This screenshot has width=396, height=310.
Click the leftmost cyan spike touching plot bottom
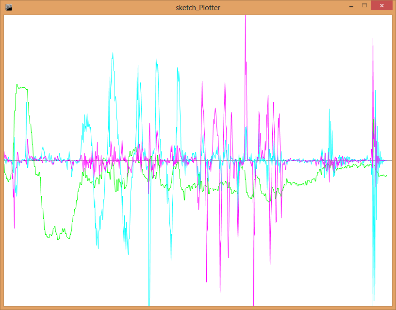point(149,304)
